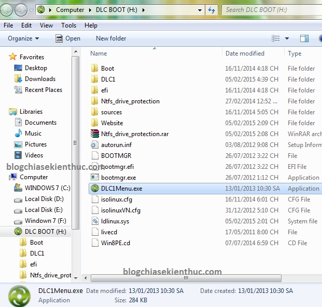Open the Tools menu
This screenshot has width=322, height=307.
68,25
